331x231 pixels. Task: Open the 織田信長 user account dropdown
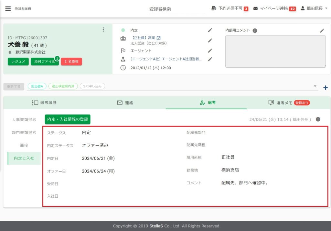314,8
